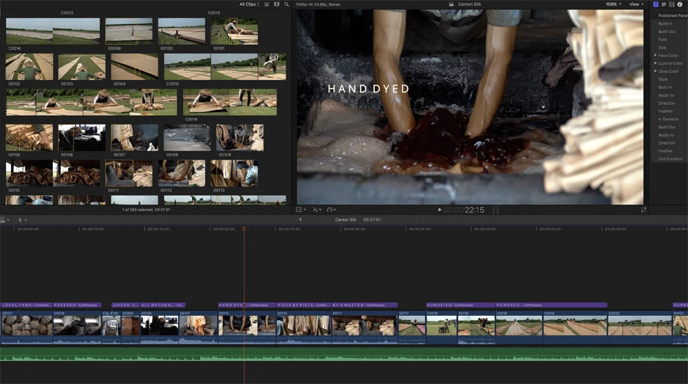Image resolution: width=688 pixels, height=384 pixels.
Task: Select the PIECE BY PIECE title clip
Action: click(303, 305)
